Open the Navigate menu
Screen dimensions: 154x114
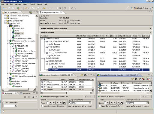(x=18, y=4)
